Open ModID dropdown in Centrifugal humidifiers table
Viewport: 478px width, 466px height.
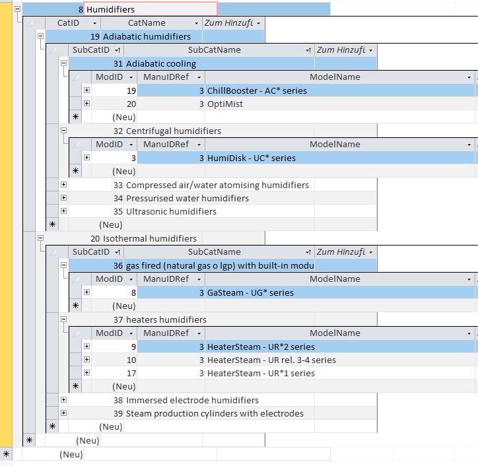131,145
